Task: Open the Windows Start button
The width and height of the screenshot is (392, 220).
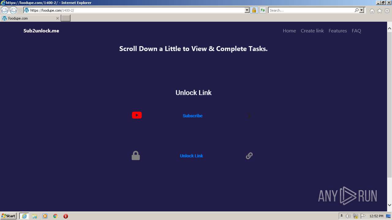Action: point(9,216)
